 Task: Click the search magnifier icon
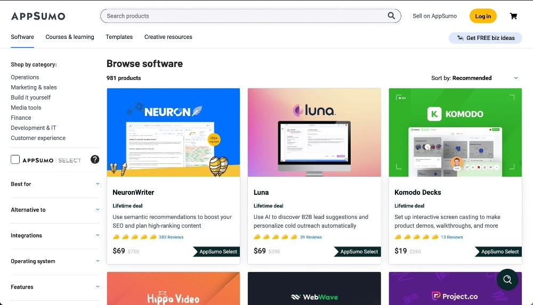point(391,15)
